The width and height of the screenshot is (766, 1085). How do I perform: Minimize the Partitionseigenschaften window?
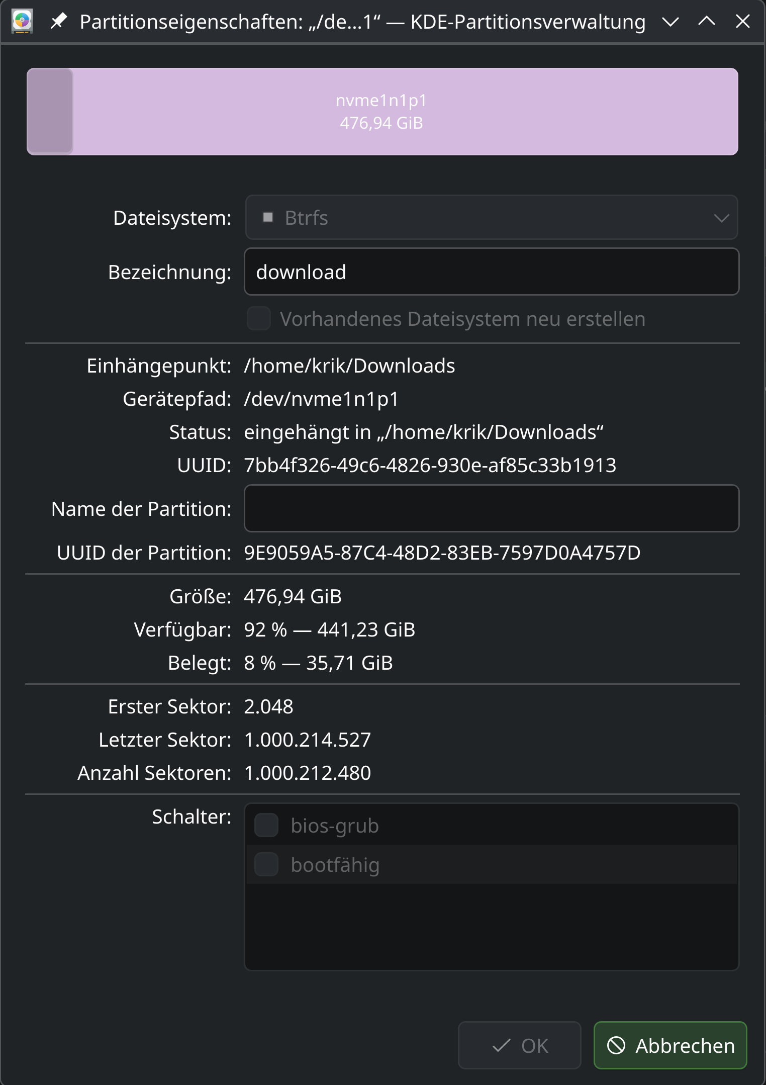click(x=670, y=22)
